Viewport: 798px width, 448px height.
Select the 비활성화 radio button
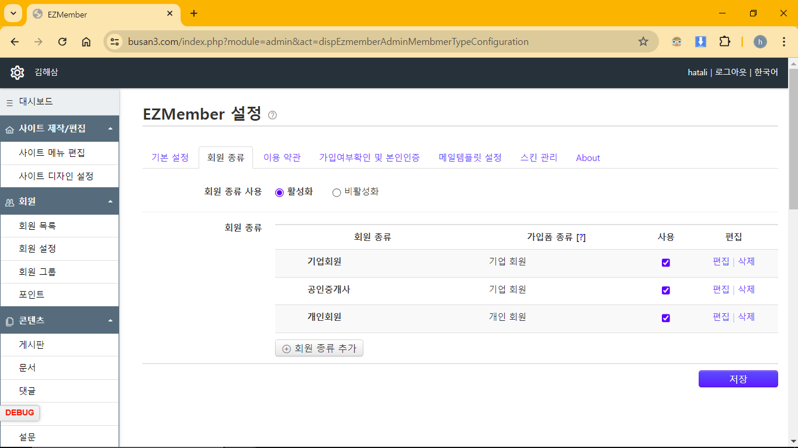point(336,192)
